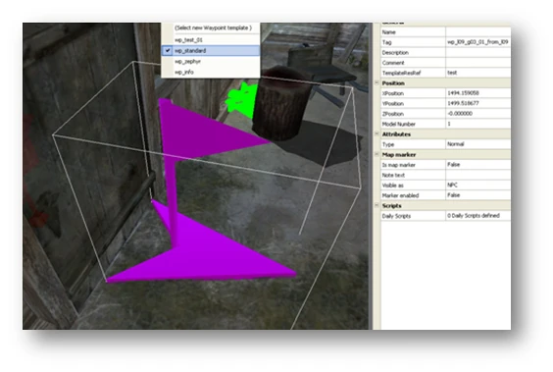Select the Visible as property label
Viewport: 553px width, 372px height.
(x=392, y=186)
